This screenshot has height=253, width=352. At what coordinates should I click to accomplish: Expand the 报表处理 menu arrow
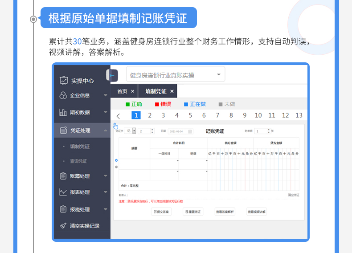click(x=106, y=192)
